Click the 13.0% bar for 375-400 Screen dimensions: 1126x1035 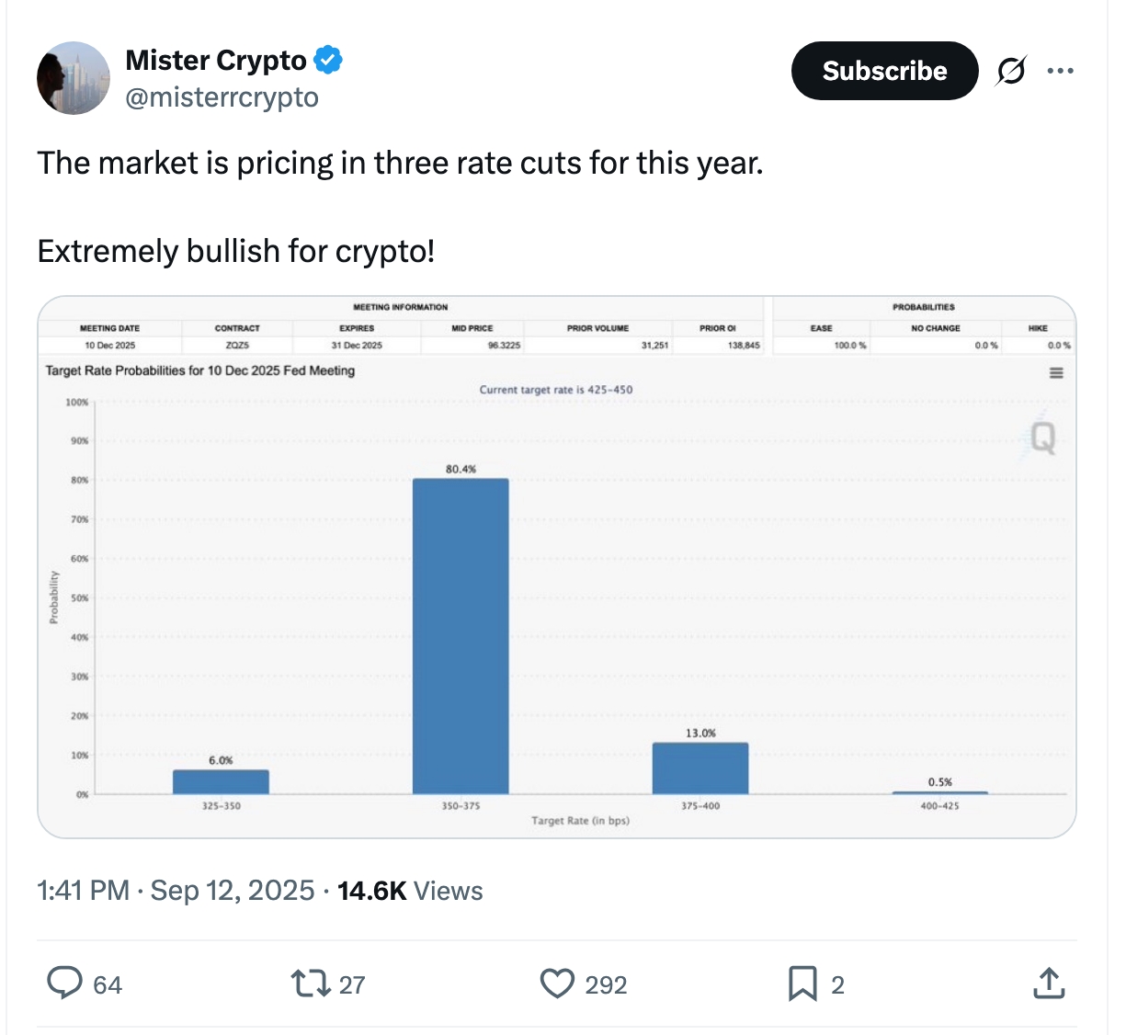coord(700,768)
